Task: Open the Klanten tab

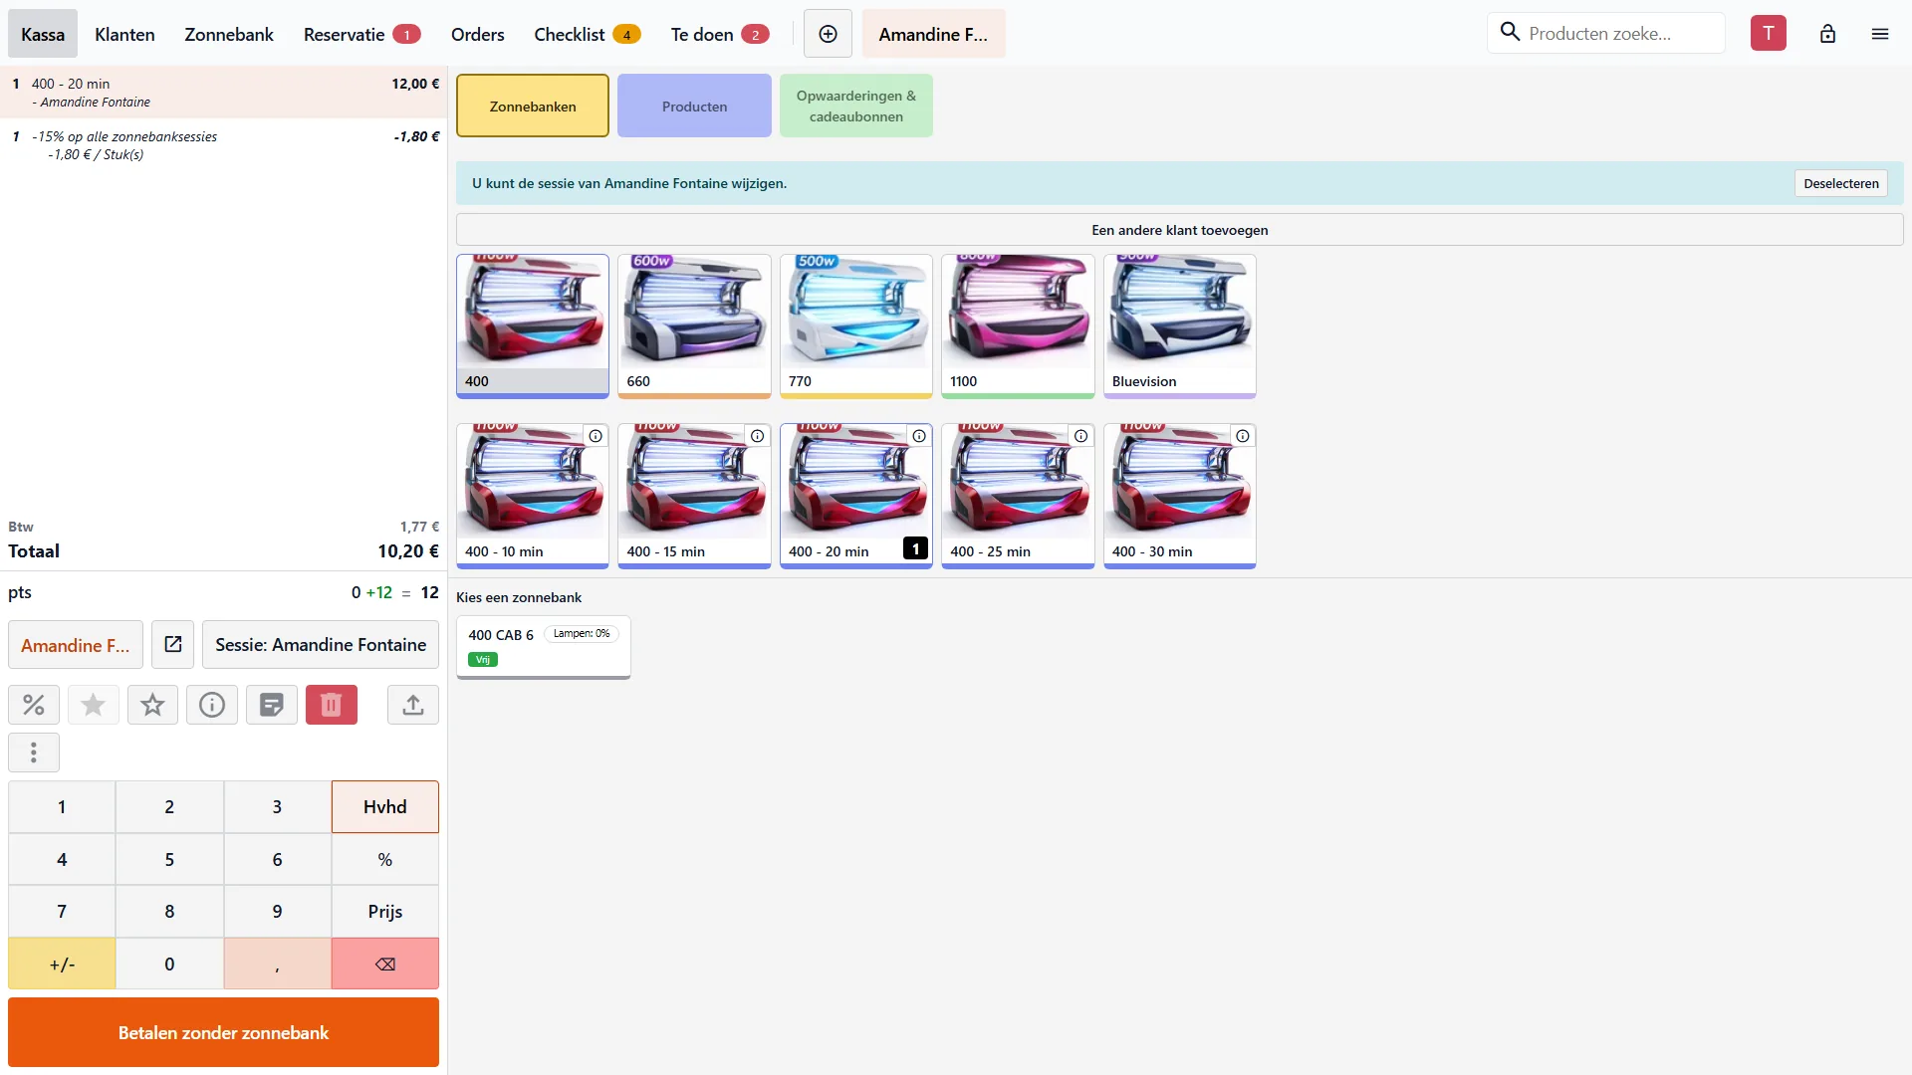Action: coord(124,34)
